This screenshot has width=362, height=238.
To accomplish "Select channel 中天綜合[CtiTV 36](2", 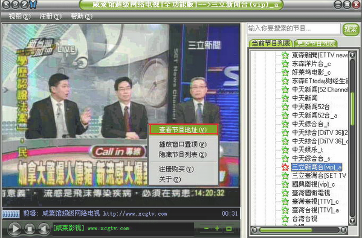I will [320, 133].
